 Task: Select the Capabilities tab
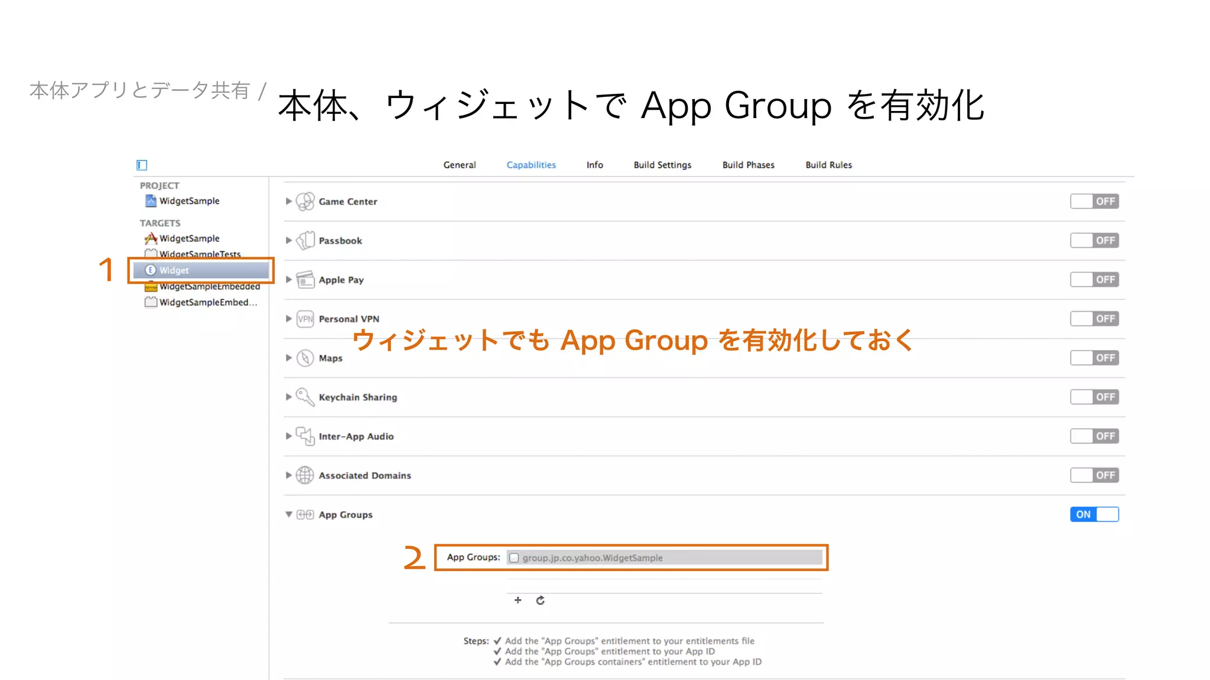click(531, 165)
